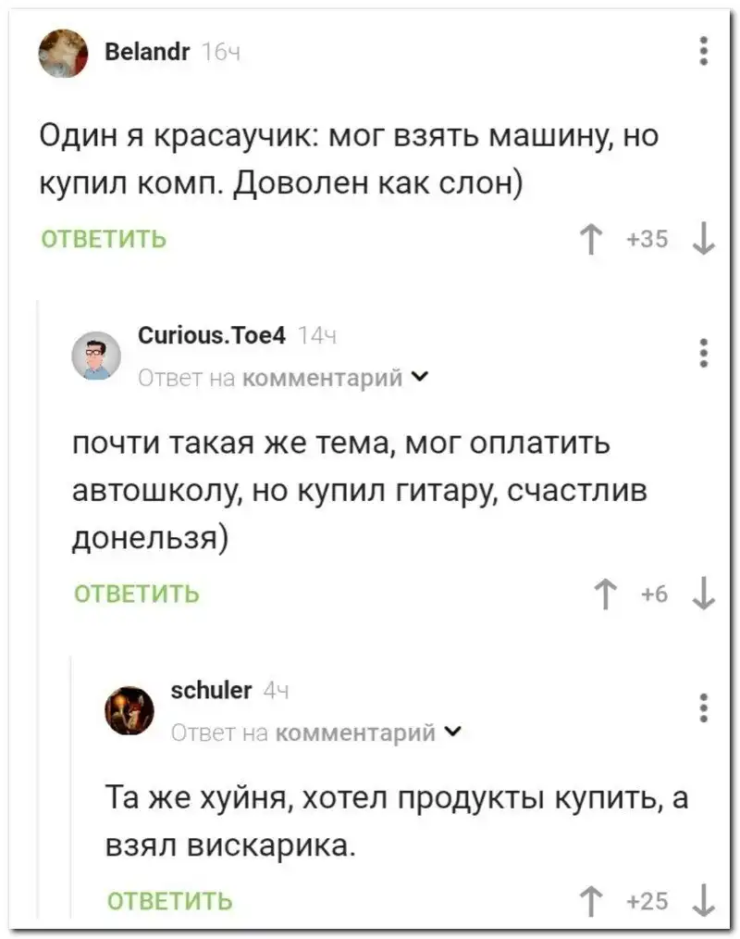The width and height of the screenshot is (740, 939).
Task: Downvote schuler's comment
Action: [x=703, y=899]
